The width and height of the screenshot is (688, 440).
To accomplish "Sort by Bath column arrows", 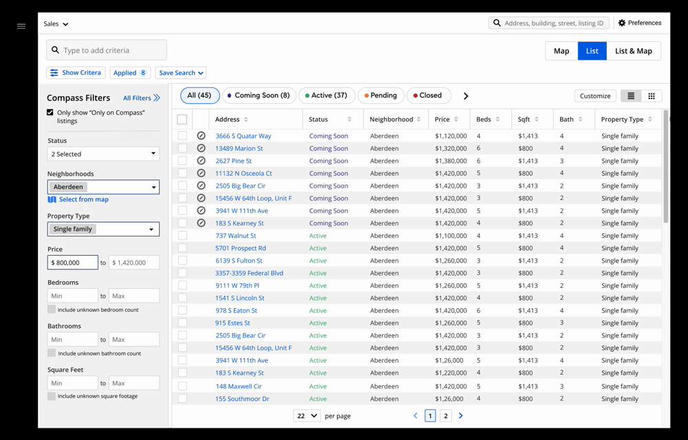I will click(580, 119).
